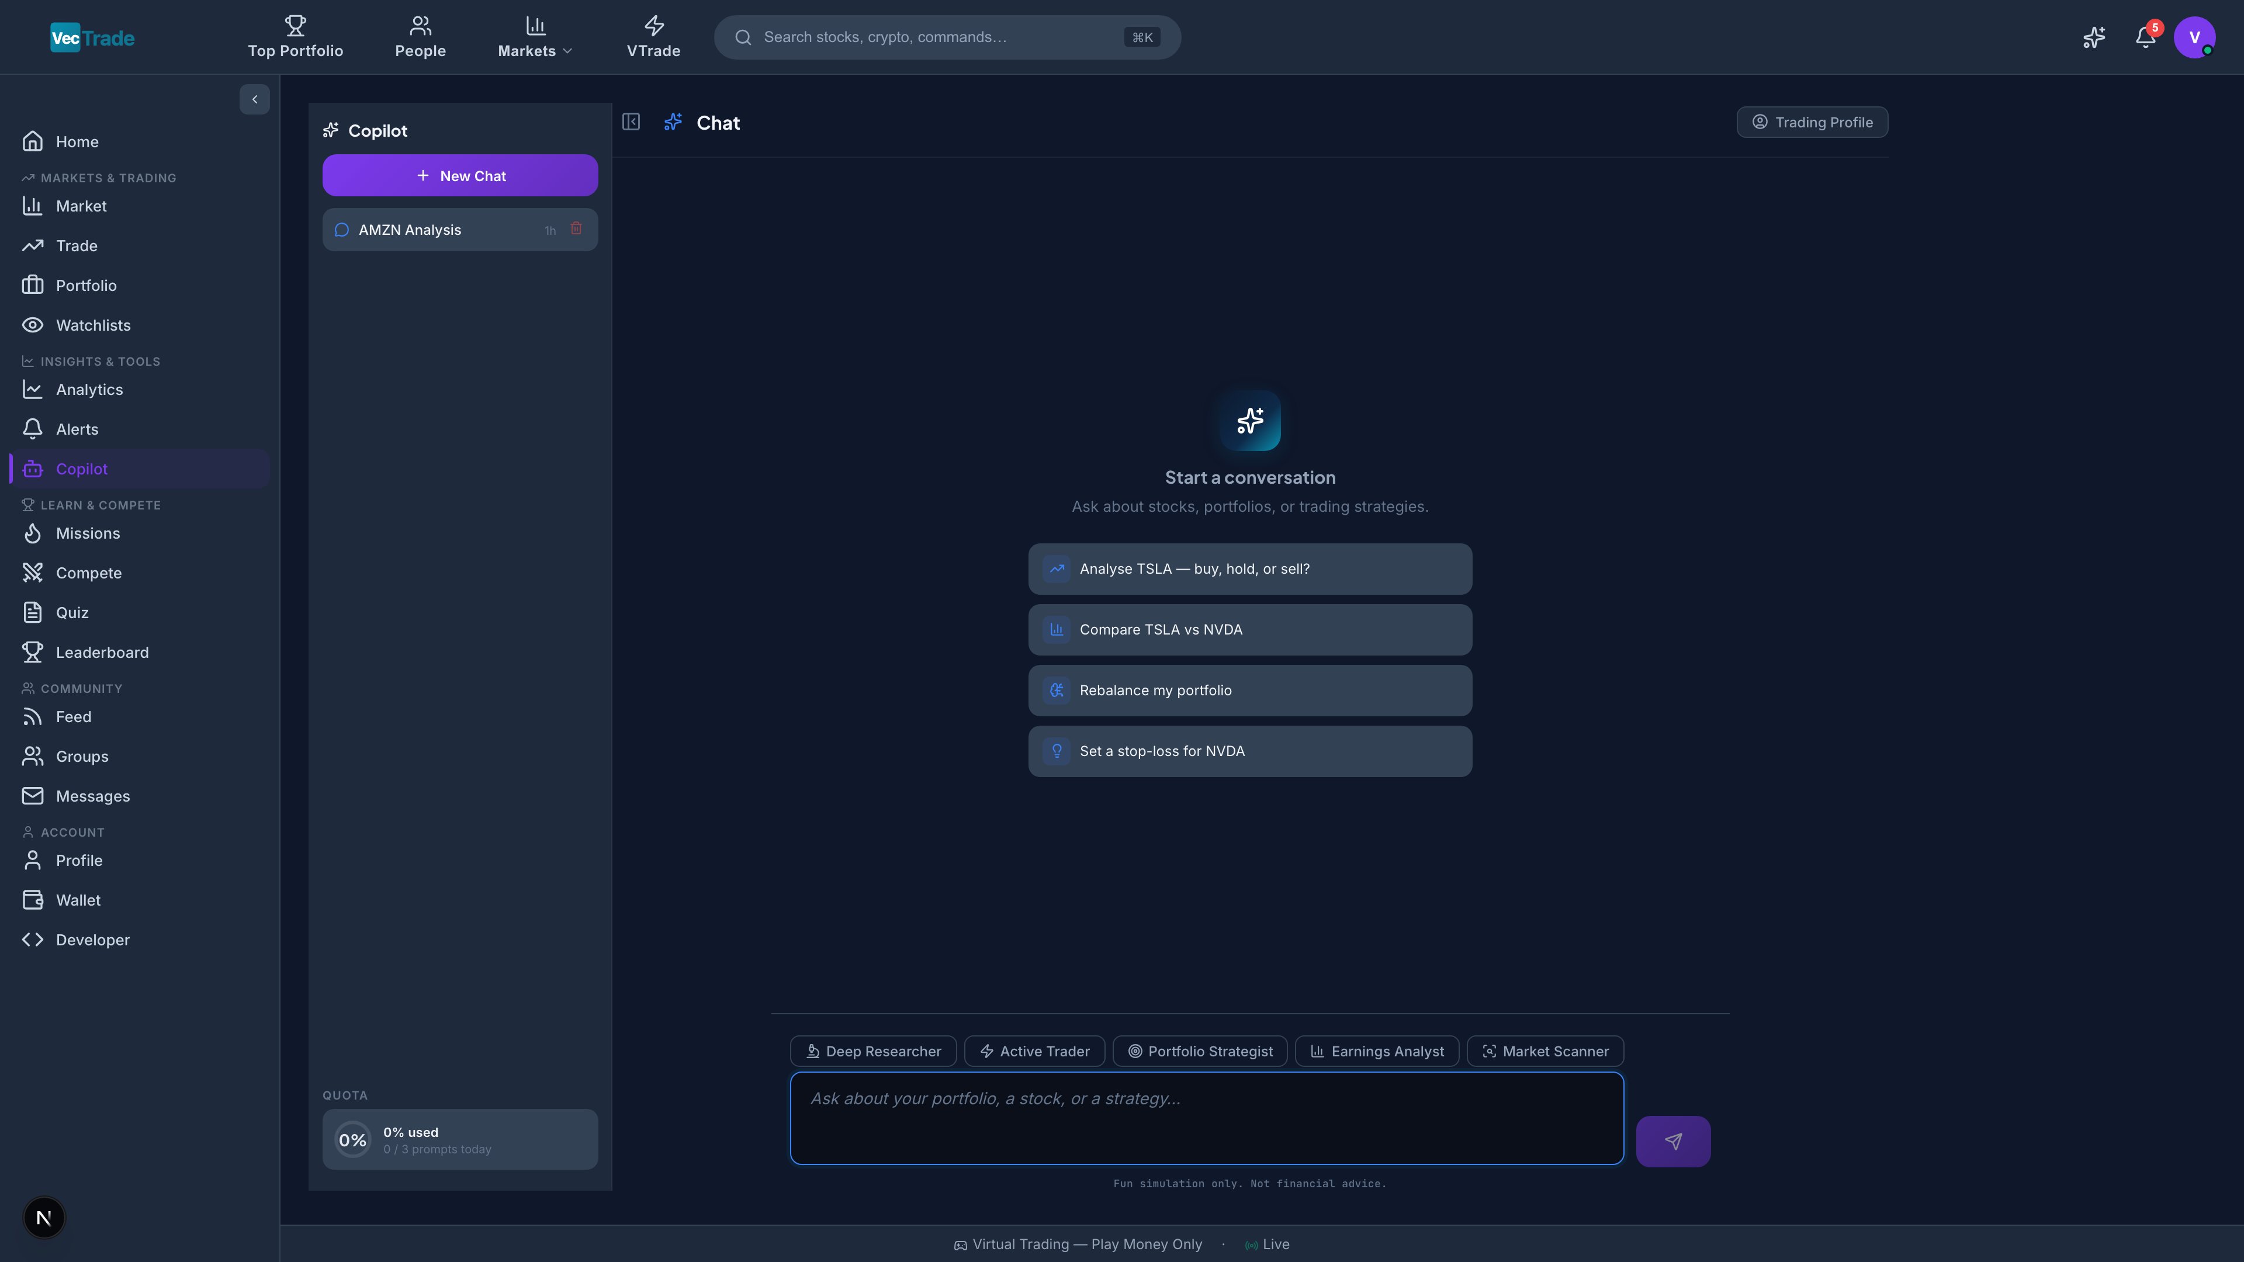Screen dimensions: 2244x1262
Task: Open Watchlists in the sidebar
Action: pyautogui.click(x=140, y=326)
